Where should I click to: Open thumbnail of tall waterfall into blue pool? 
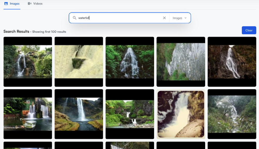[x=79, y=114]
